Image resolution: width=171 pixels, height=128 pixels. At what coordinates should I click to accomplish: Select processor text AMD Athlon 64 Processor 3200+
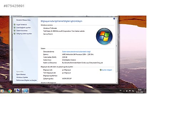(74, 54)
